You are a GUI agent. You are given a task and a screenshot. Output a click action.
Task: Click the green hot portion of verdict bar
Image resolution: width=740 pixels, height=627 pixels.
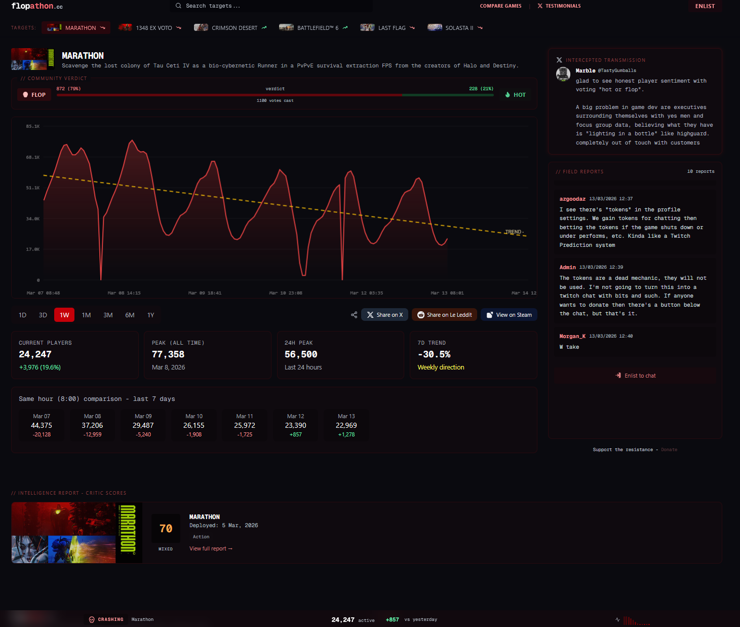(x=448, y=95)
